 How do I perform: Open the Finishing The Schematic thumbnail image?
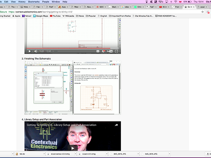click(73, 88)
